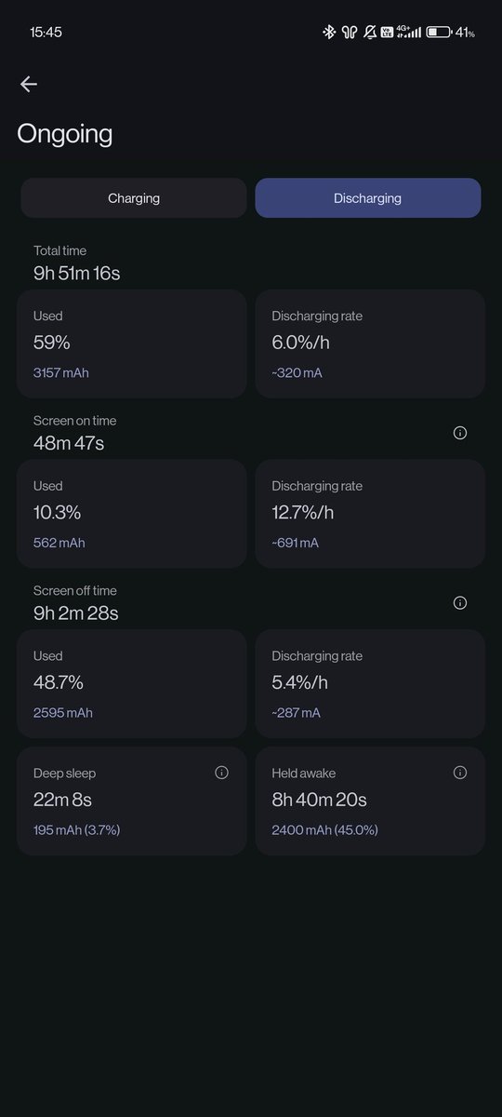Open the Used 59% card
502x1117 pixels.
(x=131, y=343)
